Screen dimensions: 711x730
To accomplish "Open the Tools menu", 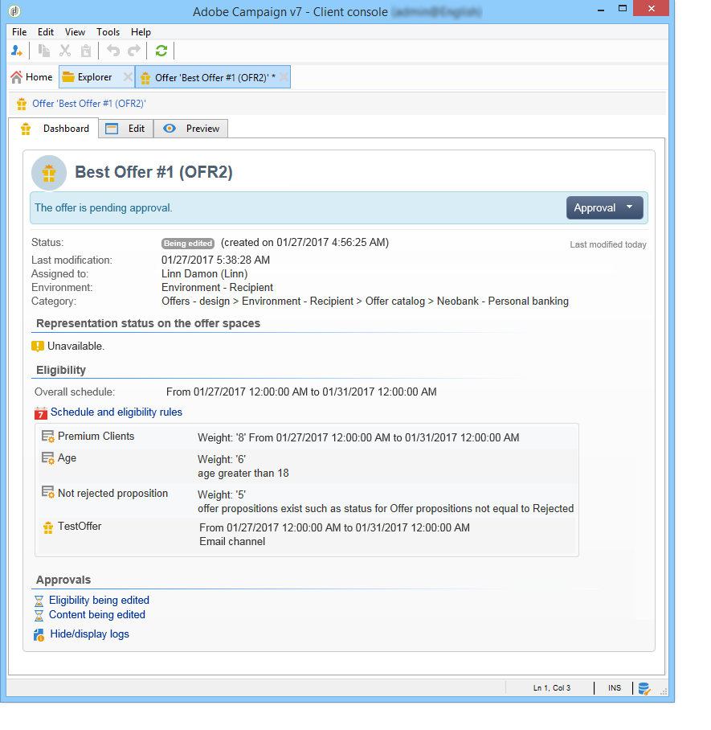I will 108,32.
